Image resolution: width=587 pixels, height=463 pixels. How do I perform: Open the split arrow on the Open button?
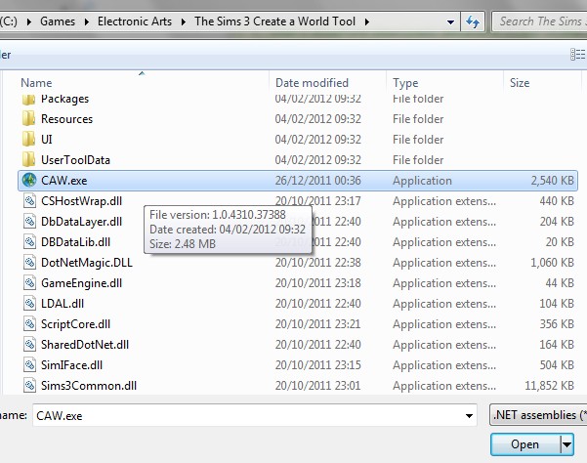pyautogui.click(x=566, y=444)
